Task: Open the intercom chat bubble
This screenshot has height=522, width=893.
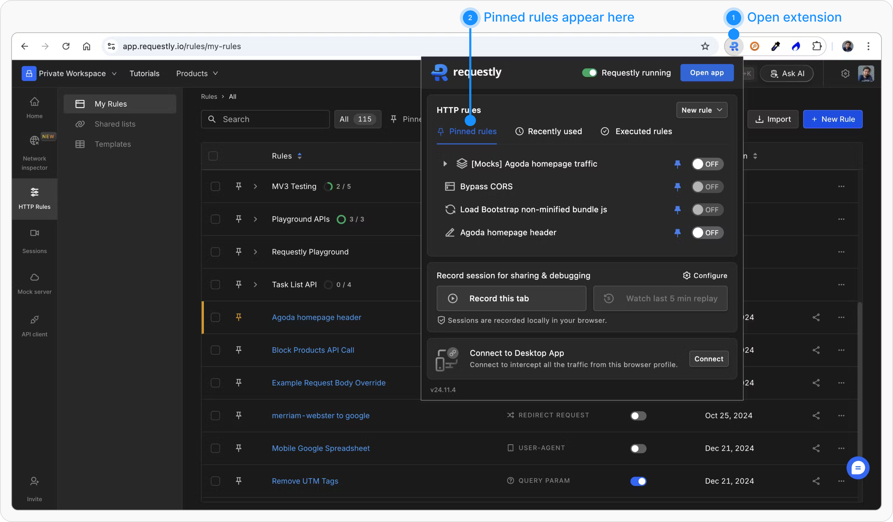Action: (858, 468)
